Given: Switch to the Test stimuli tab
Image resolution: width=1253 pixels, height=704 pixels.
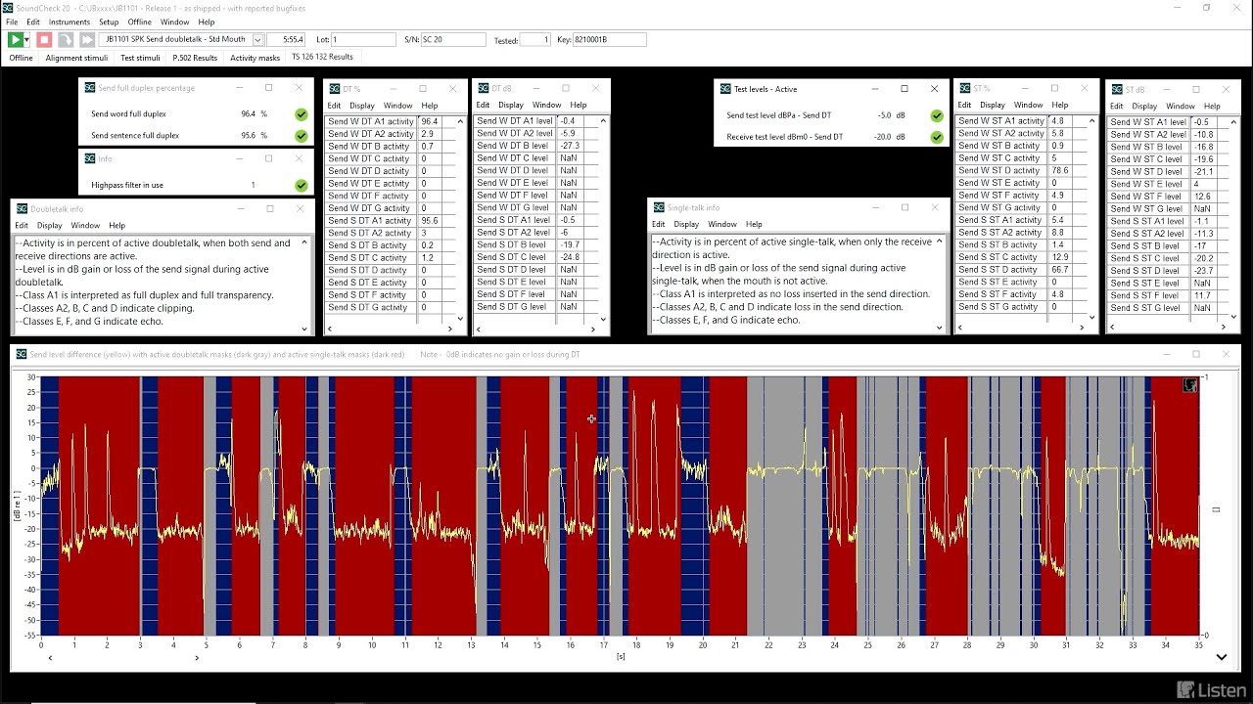Looking at the screenshot, I should [x=140, y=58].
